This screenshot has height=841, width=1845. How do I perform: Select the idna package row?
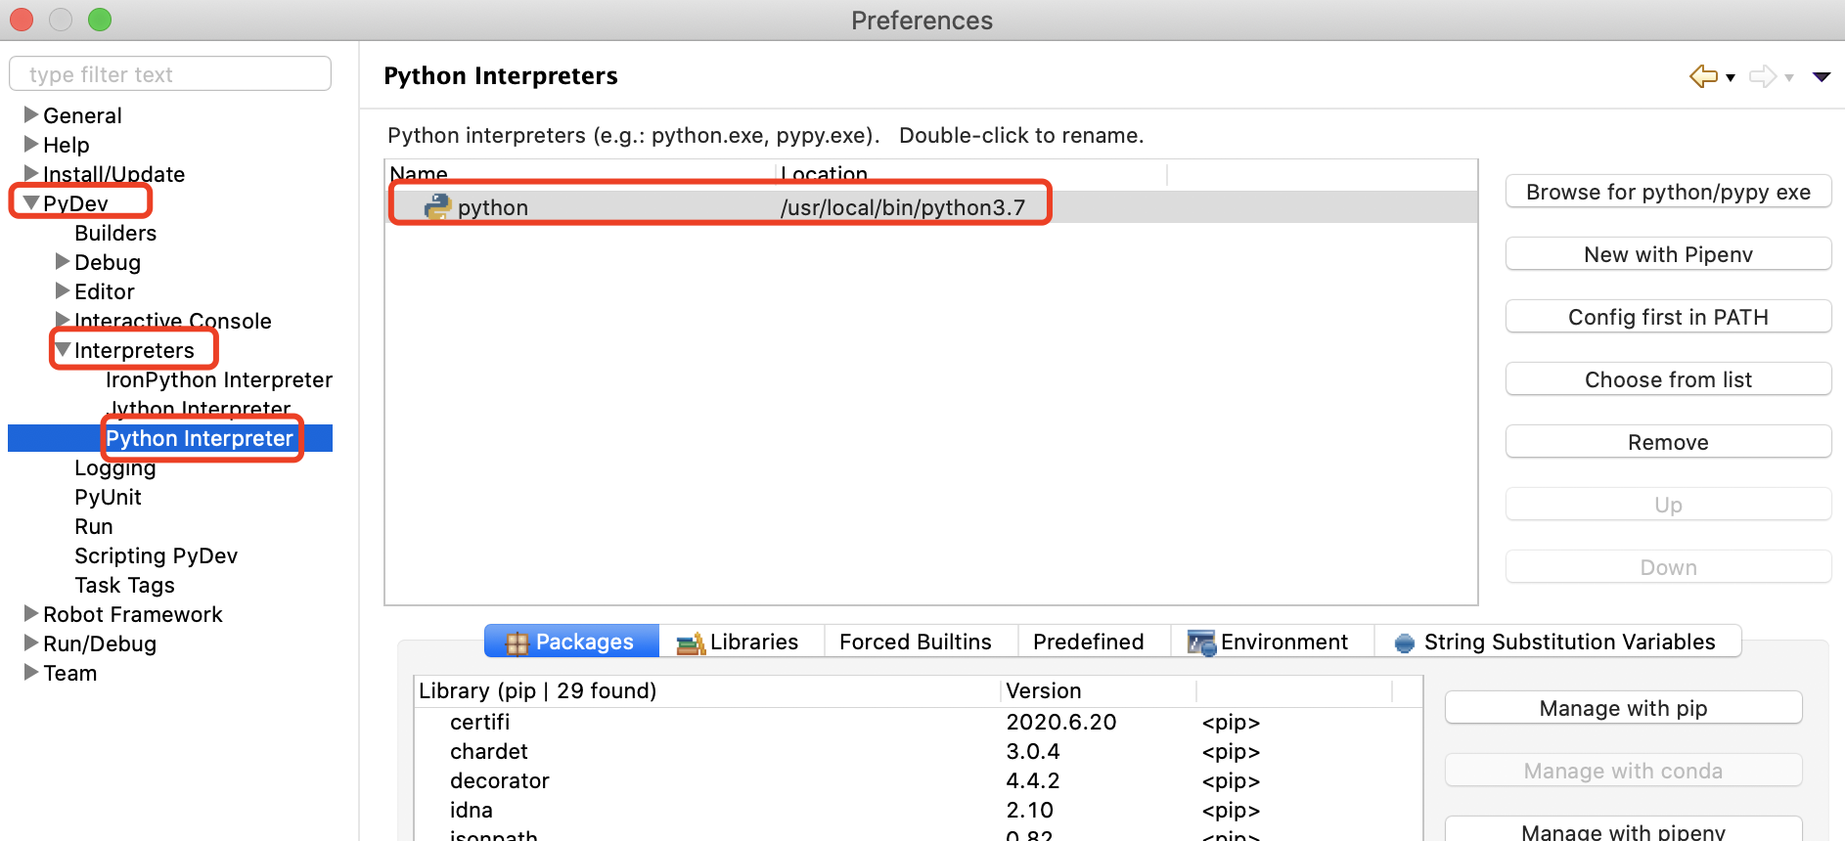tap(918, 810)
